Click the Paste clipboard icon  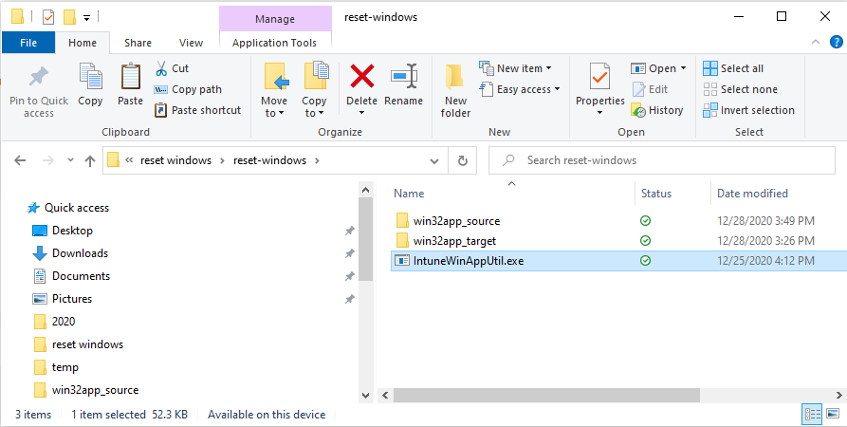click(130, 76)
